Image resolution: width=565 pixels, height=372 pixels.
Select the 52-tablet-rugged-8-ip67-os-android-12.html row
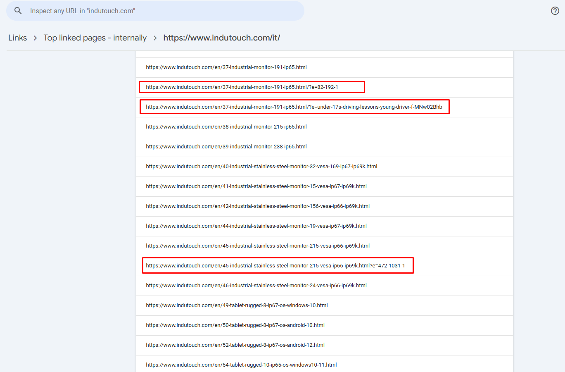coord(325,345)
